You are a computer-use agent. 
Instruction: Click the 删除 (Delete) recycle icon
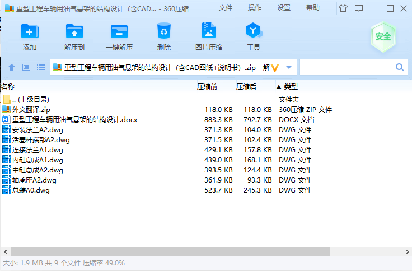[164, 31]
